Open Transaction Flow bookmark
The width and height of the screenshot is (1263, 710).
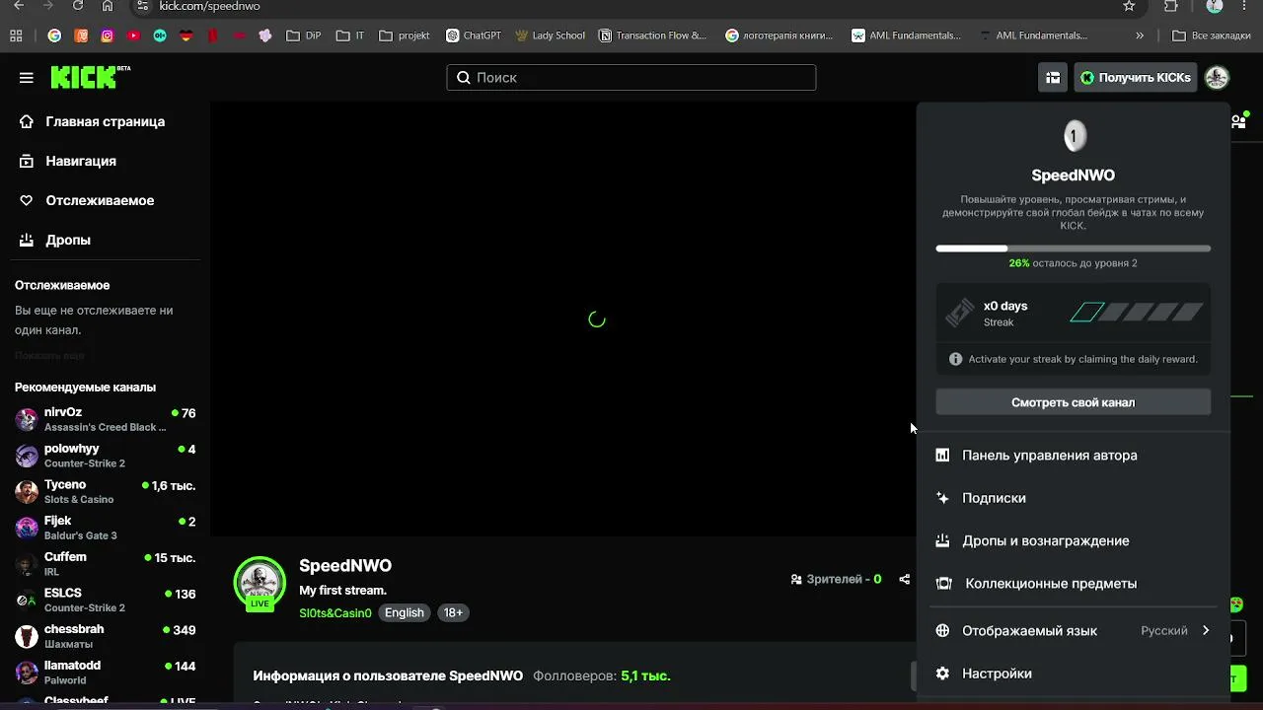[652, 35]
